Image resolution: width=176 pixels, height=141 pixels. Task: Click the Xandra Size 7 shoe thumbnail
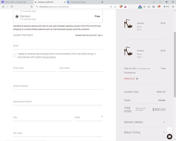128,23
